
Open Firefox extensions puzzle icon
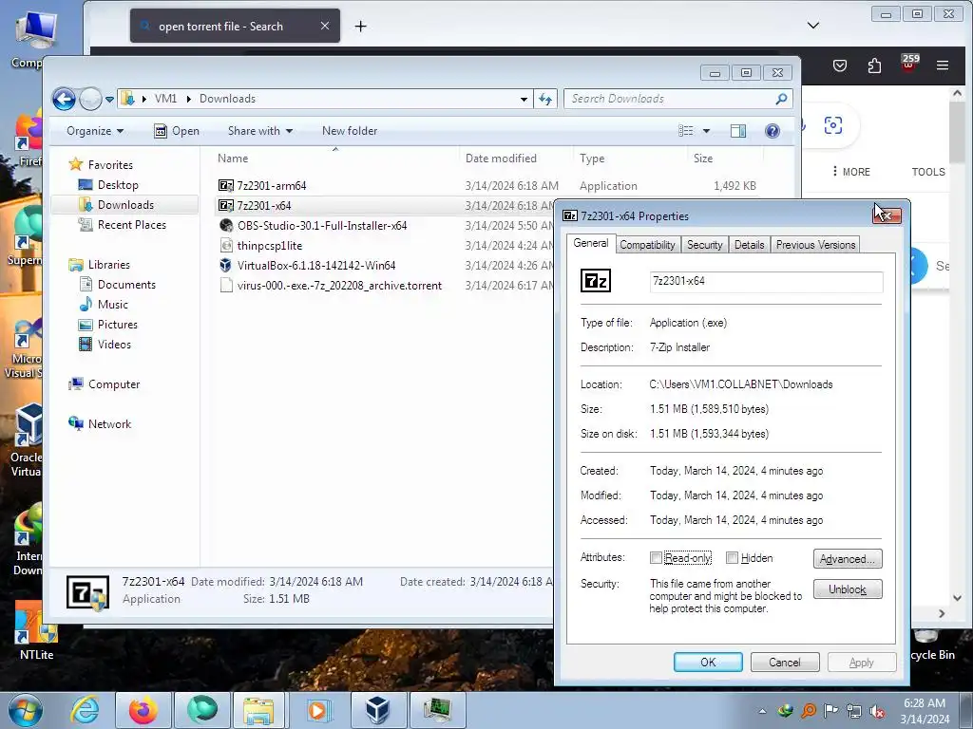(x=874, y=65)
